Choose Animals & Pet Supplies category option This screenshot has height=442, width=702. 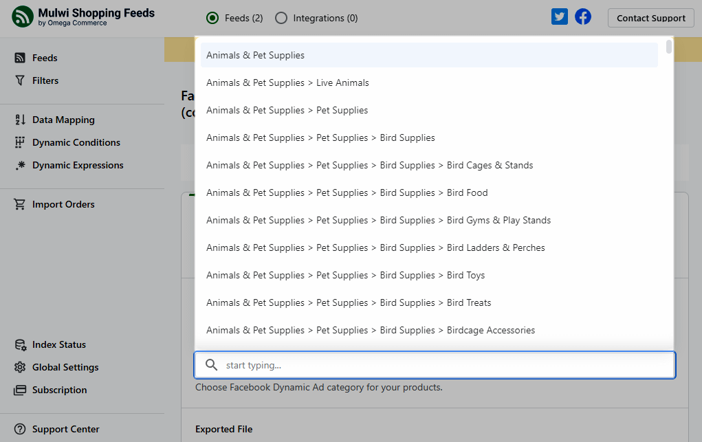(255, 56)
